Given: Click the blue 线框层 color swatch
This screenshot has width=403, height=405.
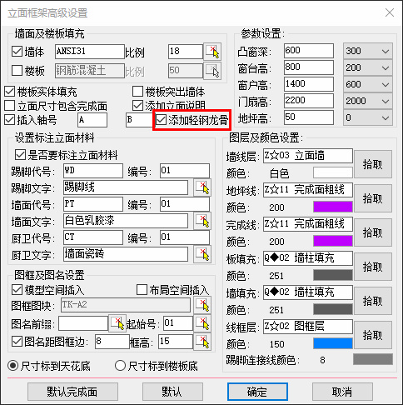Looking at the screenshot, I should (333, 343).
